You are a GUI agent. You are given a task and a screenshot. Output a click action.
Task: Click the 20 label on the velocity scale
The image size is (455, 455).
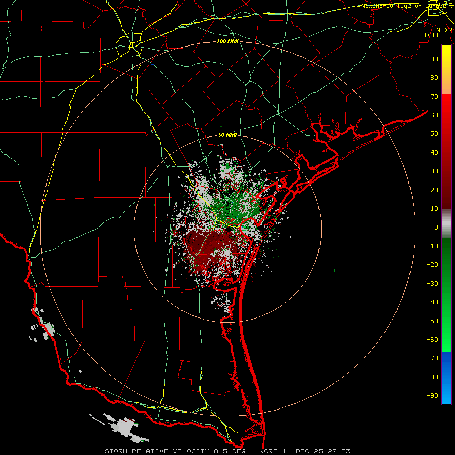434,190
